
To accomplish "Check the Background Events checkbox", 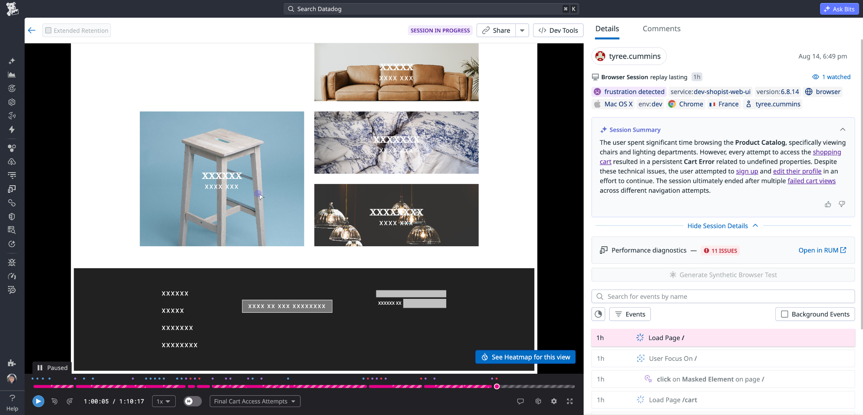I will click(785, 314).
